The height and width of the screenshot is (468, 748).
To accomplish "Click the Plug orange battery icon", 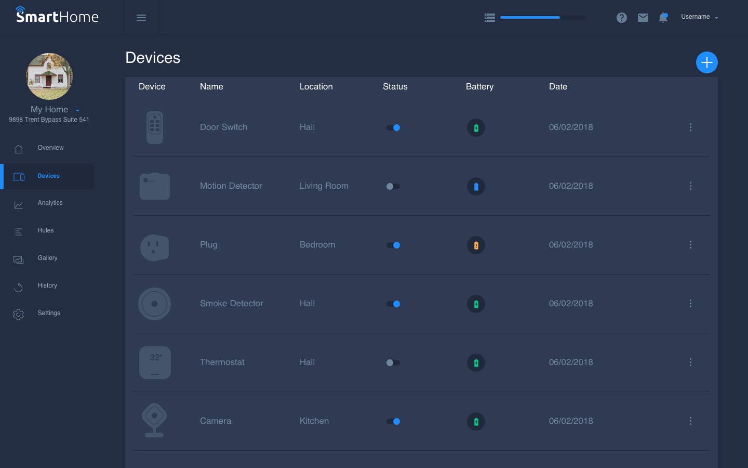I will click(476, 245).
